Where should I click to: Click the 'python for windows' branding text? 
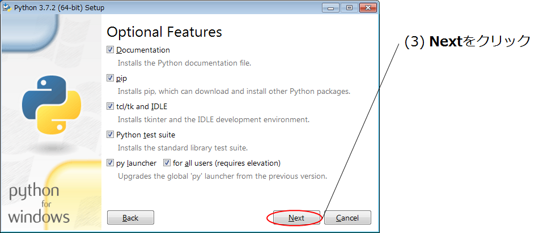(x=39, y=204)
